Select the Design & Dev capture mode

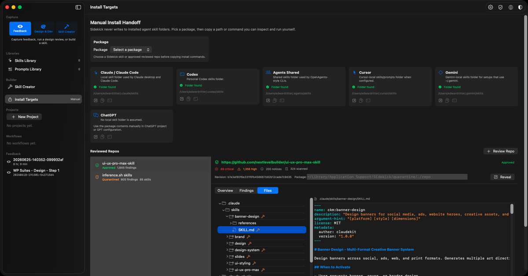(44, 29)
